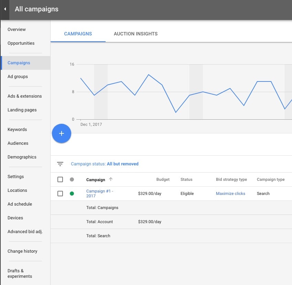This screenshot has width=292, height=285.
Task: Sort by the Campaign column header
Action: click(96, 180)
